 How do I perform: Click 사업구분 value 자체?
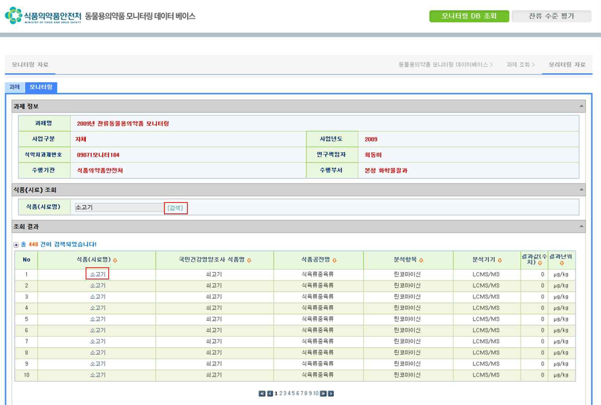[81, 139]
